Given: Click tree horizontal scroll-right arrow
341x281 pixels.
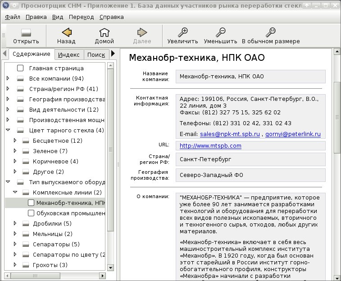Looking at the screenshot, I should pyautogui.click(x=103, y=276).
